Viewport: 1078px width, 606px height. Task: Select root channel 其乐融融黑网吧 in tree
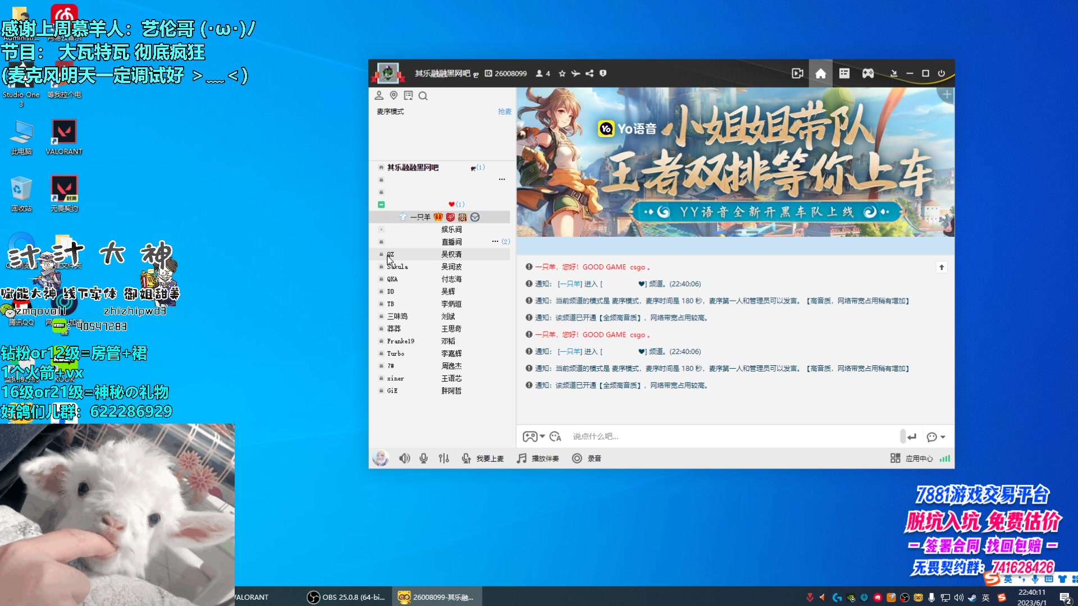[413, 167]
